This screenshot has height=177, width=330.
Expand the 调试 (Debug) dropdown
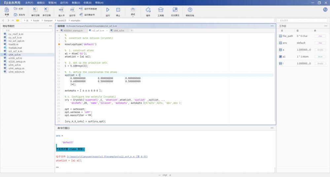coord(133,16)
